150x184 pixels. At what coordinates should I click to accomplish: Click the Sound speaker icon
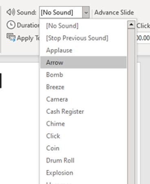pyautogui.click(x=11, y=12)
